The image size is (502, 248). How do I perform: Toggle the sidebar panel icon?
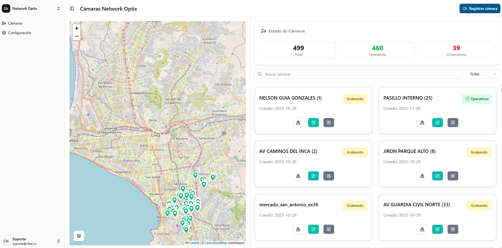(x=72, y=8)
